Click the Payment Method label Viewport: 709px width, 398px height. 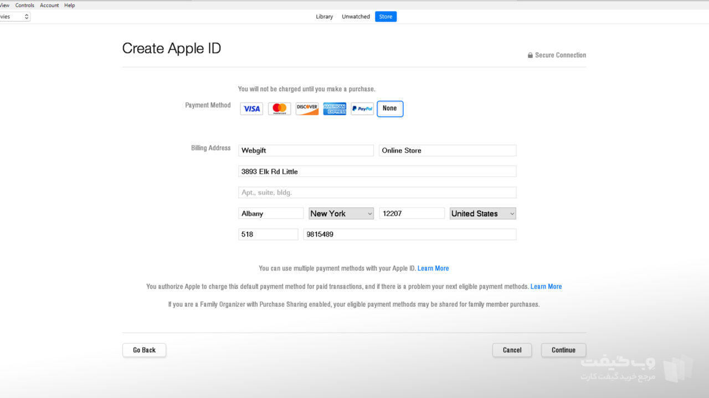point(208,105)
